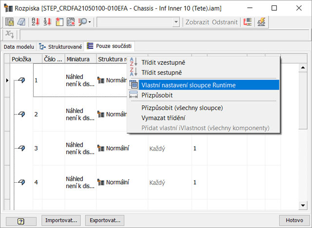Image resolution: width=312 pixels, height=228 pixels.
Task: Click the quantity 1 cell in row 3
Action: (x=199, y=148)
